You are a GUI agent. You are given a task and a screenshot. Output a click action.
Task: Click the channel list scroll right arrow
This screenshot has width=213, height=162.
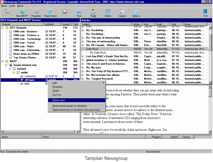point(78,132)
